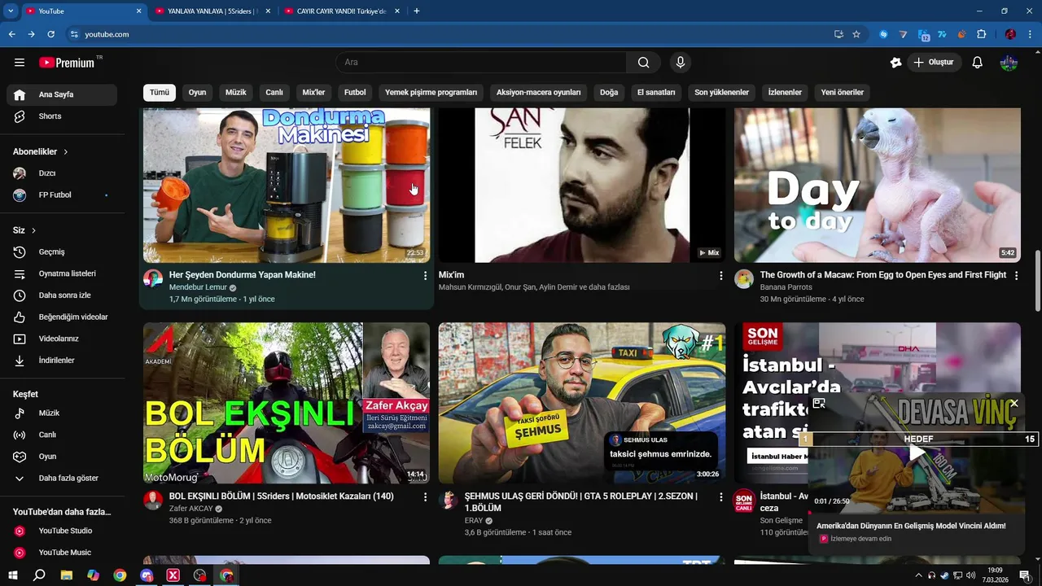
Task: Select the Tümü filter chip
Action: point(160,93)
